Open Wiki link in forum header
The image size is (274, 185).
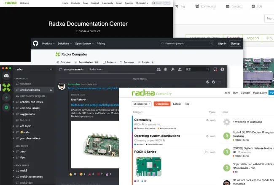tap(227, 92)
